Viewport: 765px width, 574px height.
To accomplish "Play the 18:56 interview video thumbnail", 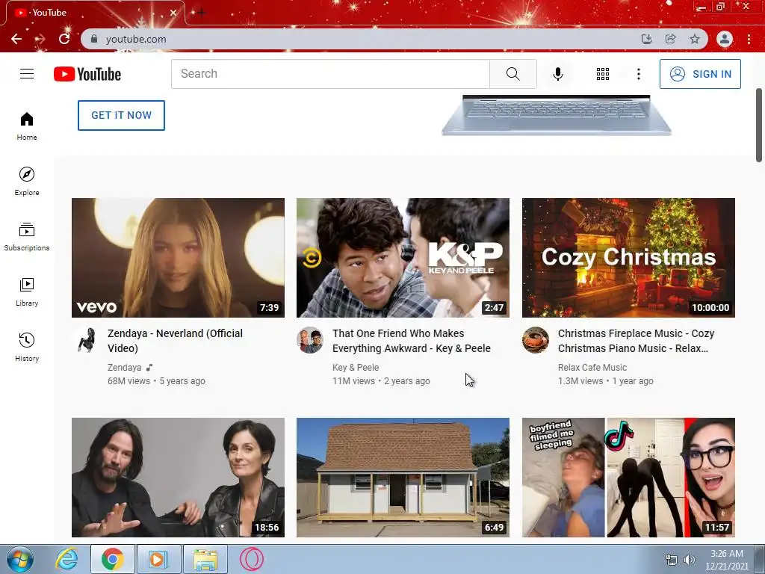I will pos(178,478).
